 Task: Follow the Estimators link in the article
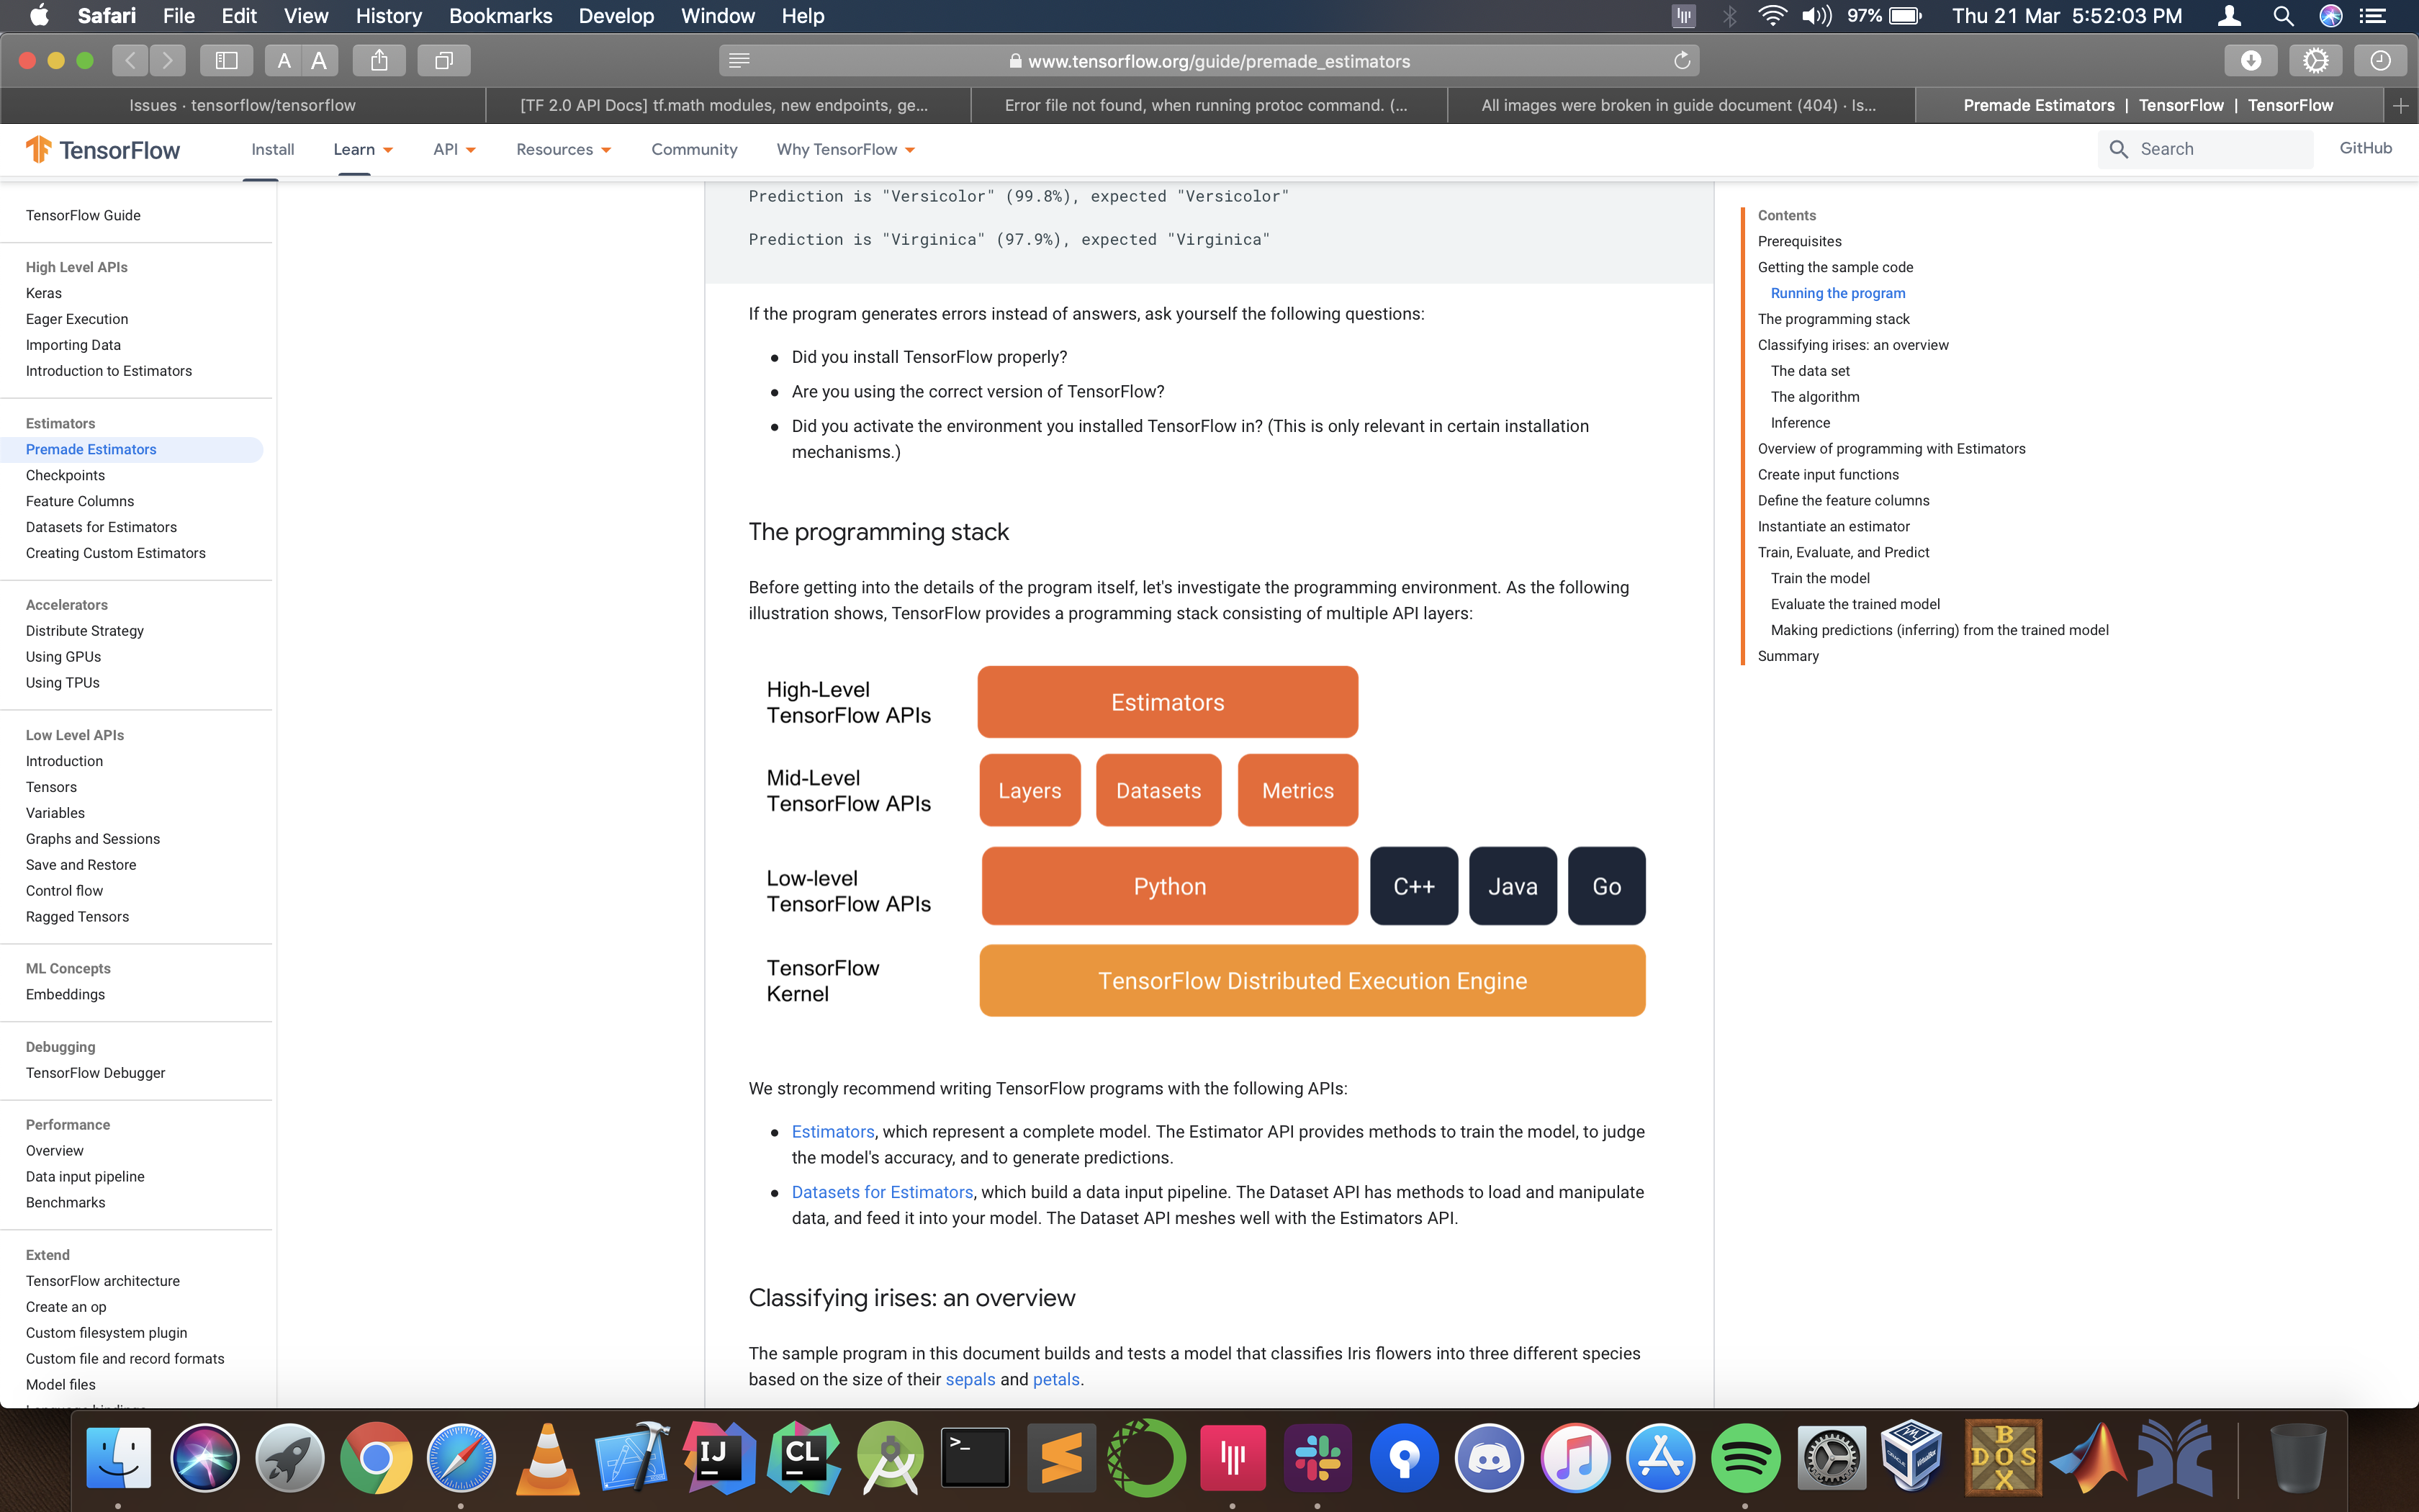click(833, 1131)
